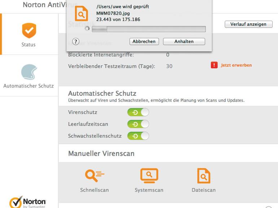Click the Verlauf anzeigen button

(248, 24)
